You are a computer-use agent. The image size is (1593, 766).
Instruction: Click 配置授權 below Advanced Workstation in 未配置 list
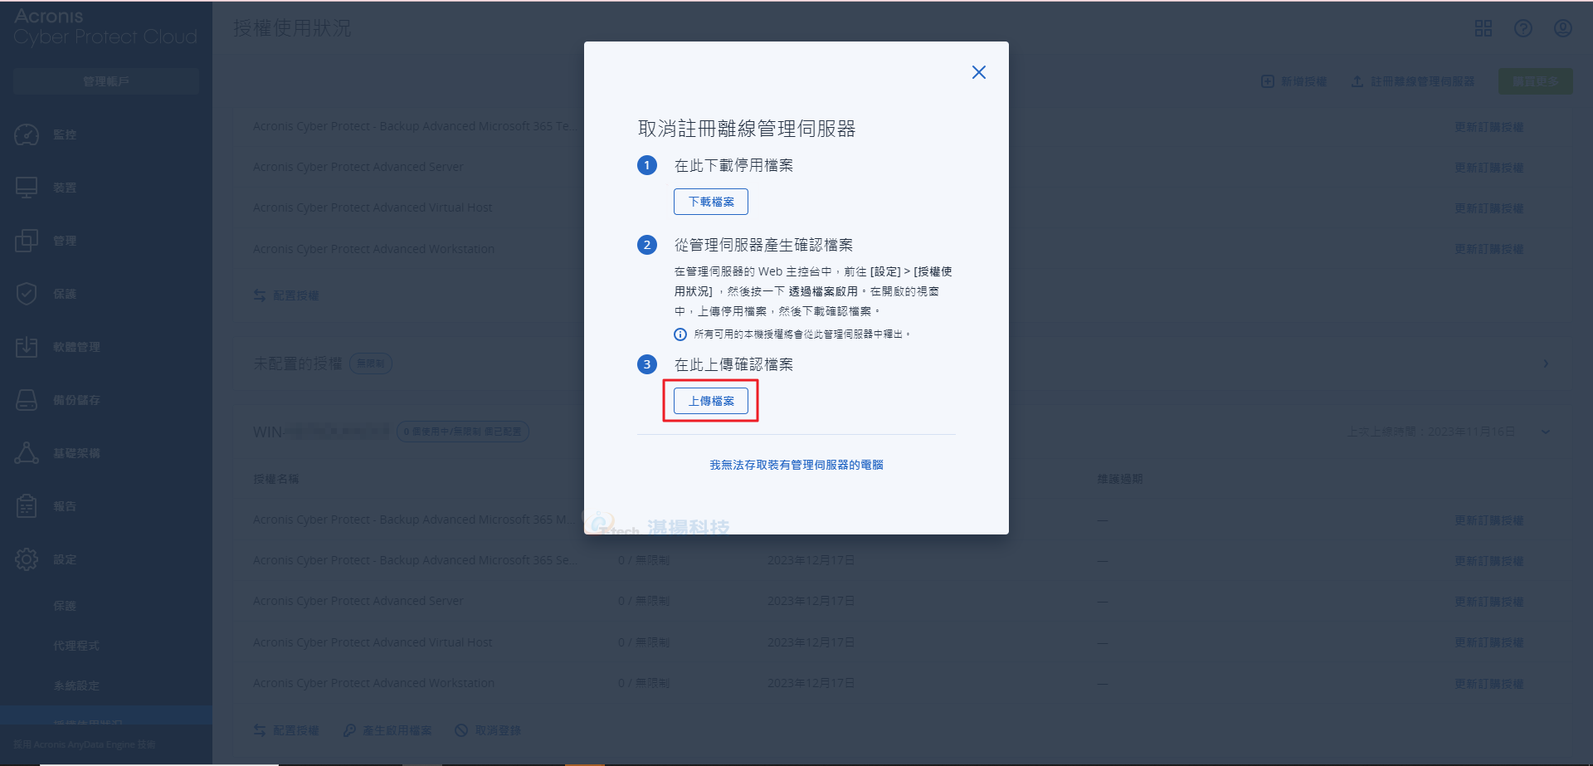coord(287,295)
